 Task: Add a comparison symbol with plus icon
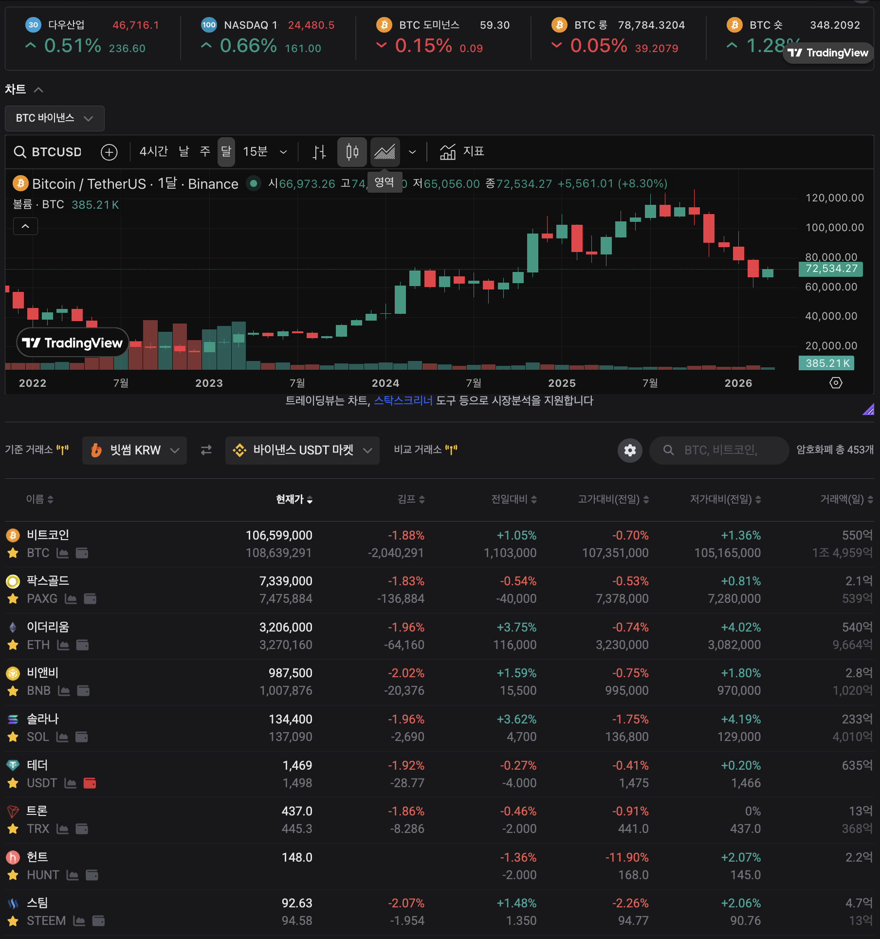(109, 152)
